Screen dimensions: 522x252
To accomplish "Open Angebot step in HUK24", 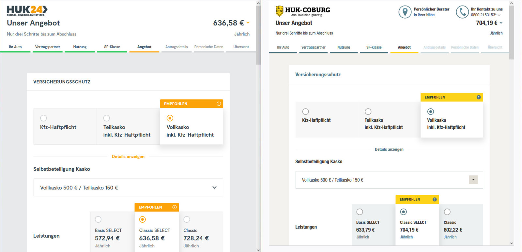I will tap(144, 47).
